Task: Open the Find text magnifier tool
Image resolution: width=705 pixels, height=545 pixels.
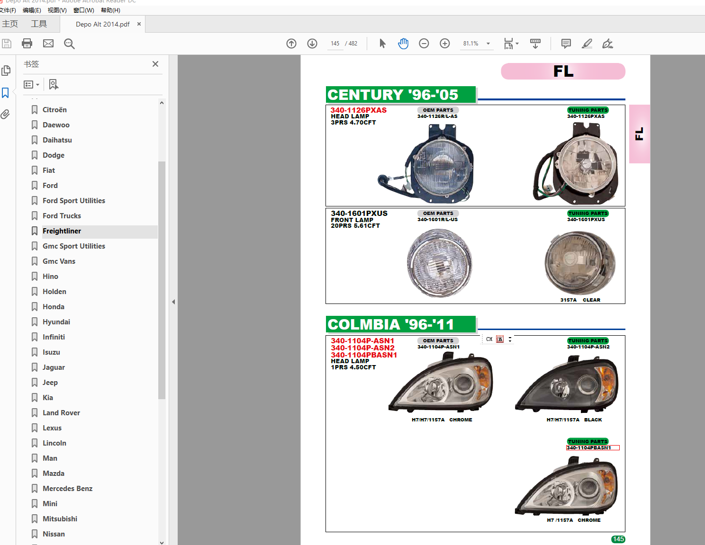Action: [69, 44]
